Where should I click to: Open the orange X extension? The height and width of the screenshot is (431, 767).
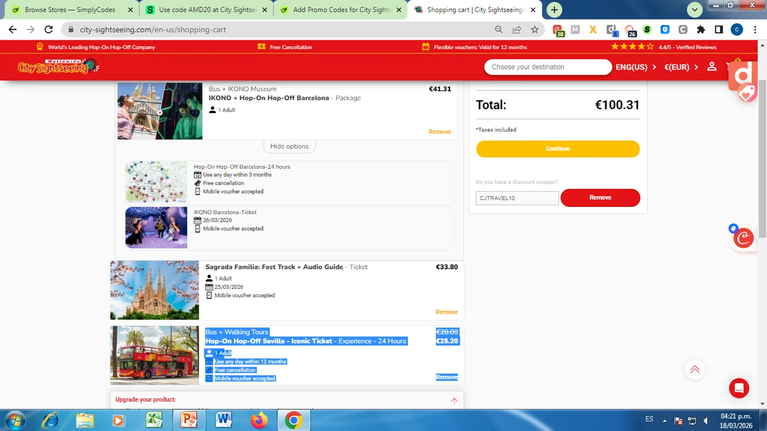coord(593,30)
